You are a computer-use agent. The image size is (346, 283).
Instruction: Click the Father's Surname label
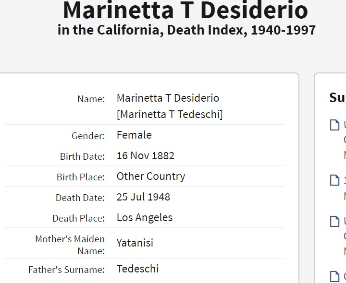66,270
